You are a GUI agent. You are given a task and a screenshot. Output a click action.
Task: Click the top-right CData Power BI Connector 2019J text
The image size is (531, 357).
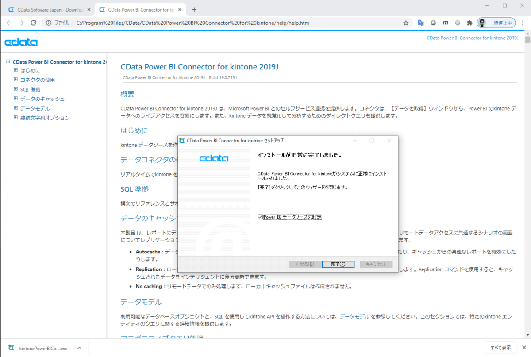[472, 38]
